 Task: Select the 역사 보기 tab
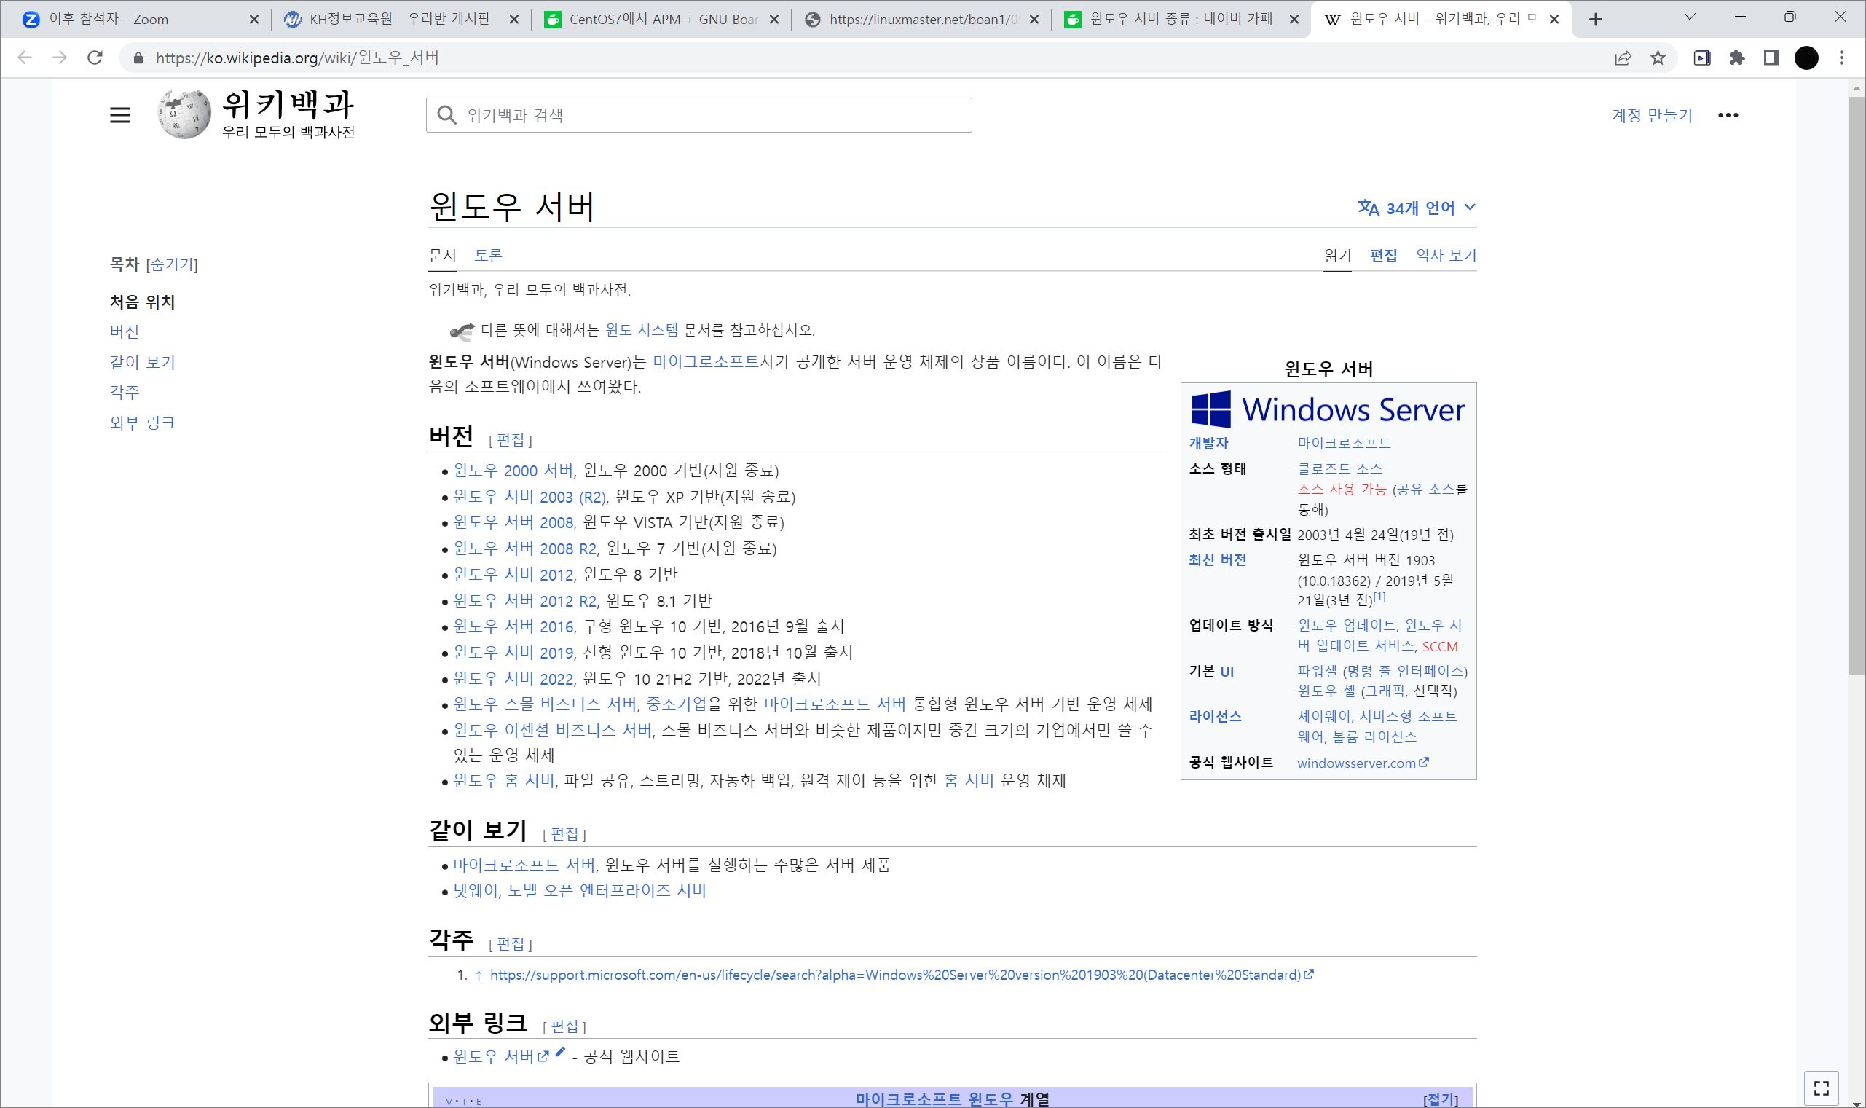click(x=1446, y=256)
